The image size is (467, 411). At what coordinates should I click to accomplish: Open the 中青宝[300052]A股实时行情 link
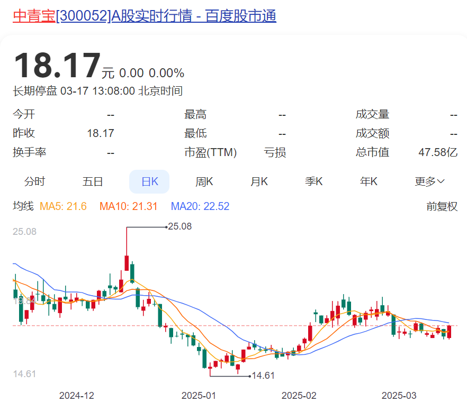145,15
